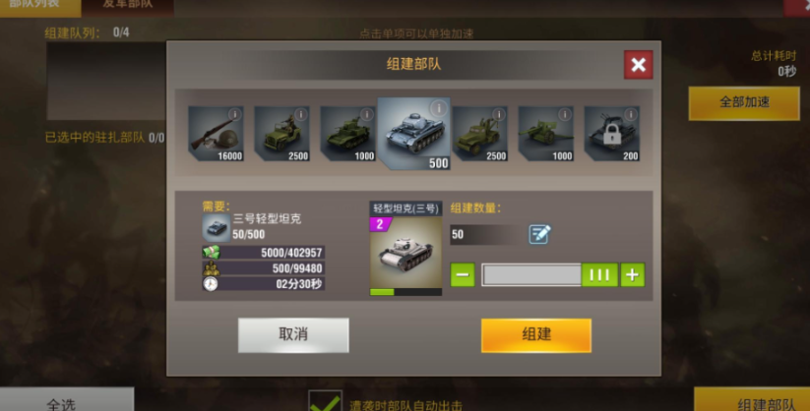Select the green light tank unit showing 1000
This screenshot has height=411, width=810.
347,134
